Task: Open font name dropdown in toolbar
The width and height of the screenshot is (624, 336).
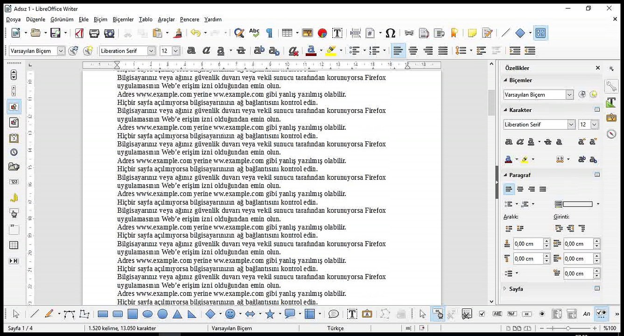Action: coord(151,50)
